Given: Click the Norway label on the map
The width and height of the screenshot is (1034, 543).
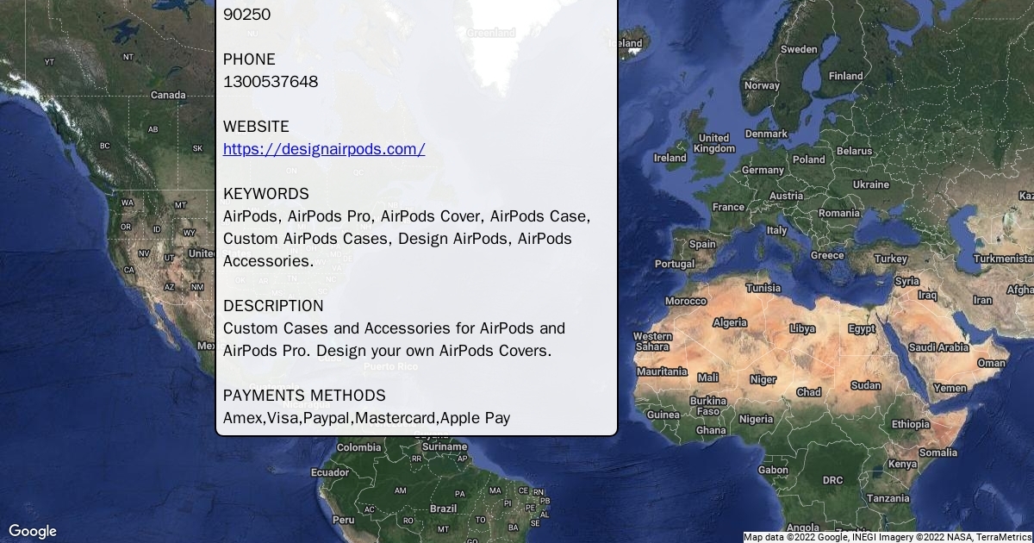Looking at the screenshot, I should click(762, 85).
